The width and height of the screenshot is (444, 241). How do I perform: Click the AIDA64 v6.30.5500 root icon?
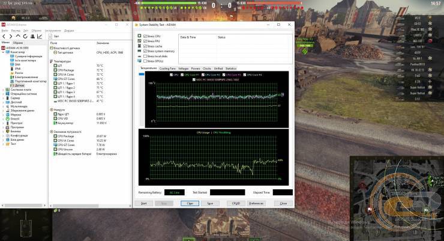(4, 48)
